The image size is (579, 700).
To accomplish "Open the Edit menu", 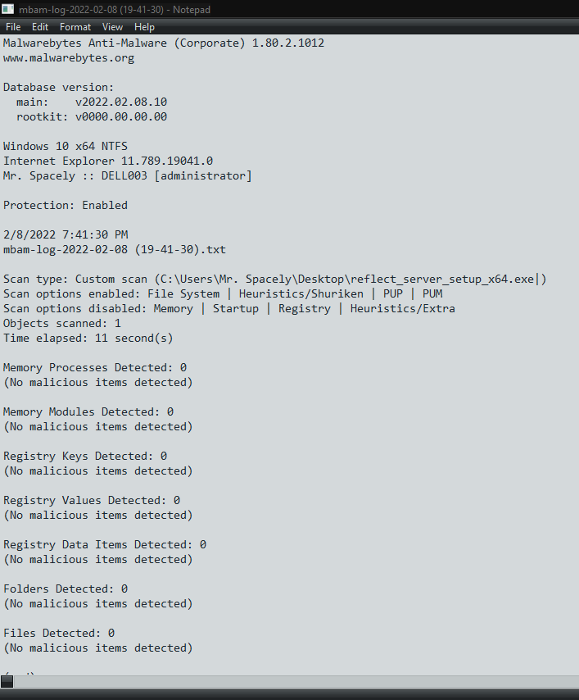I will (39, 27).
